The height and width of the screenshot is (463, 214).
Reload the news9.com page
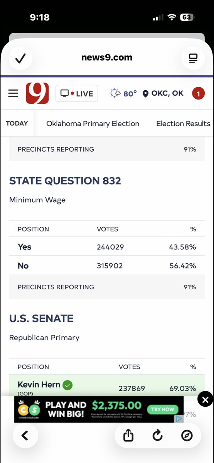click(x=157, y=436)
